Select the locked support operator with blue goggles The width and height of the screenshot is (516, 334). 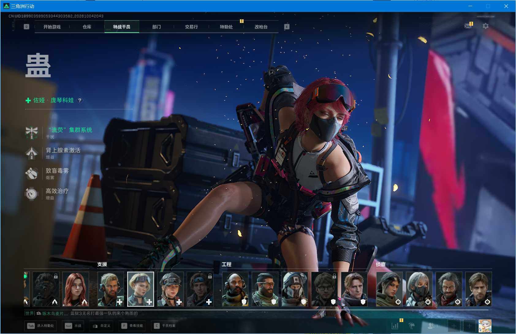200,289
